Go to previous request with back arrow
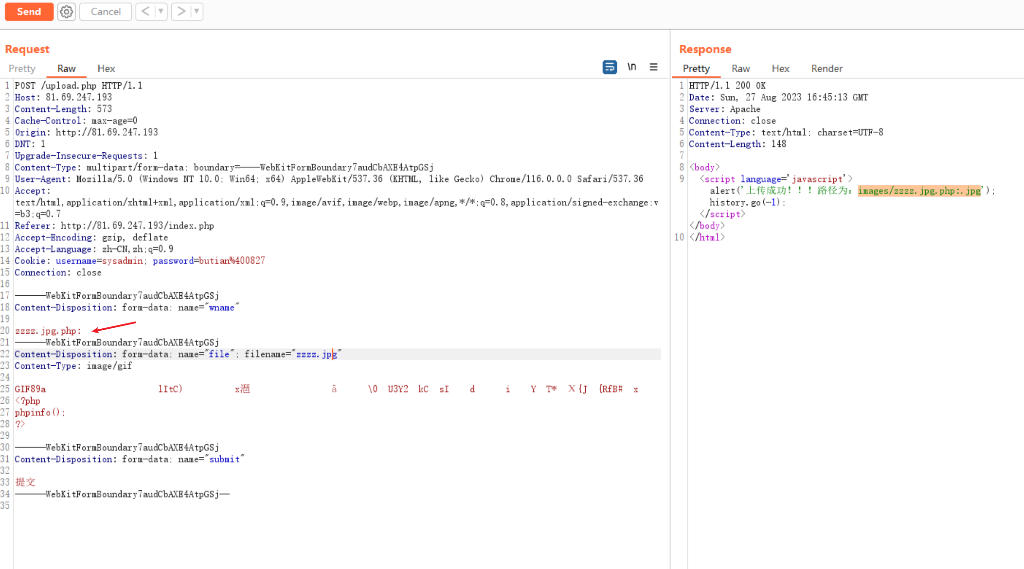The image size is (1024, 569). [145, 11]
